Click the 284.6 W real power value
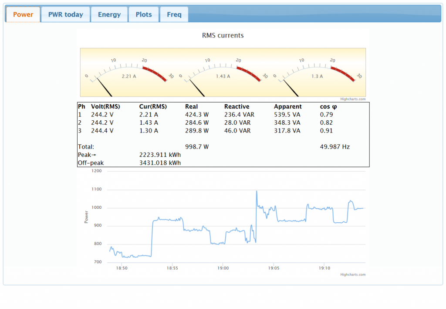 click(x=197, y=122)
